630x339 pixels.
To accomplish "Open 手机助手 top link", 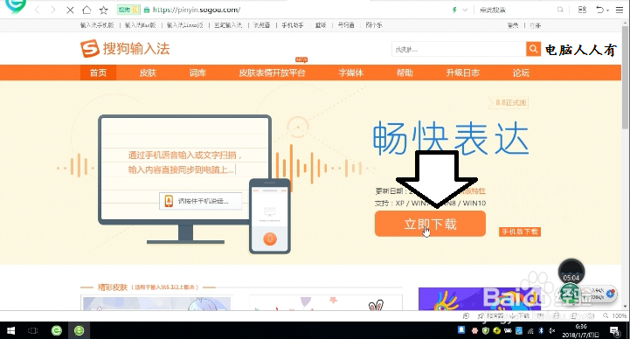I will pyautogui.click(x=293, y=25).
